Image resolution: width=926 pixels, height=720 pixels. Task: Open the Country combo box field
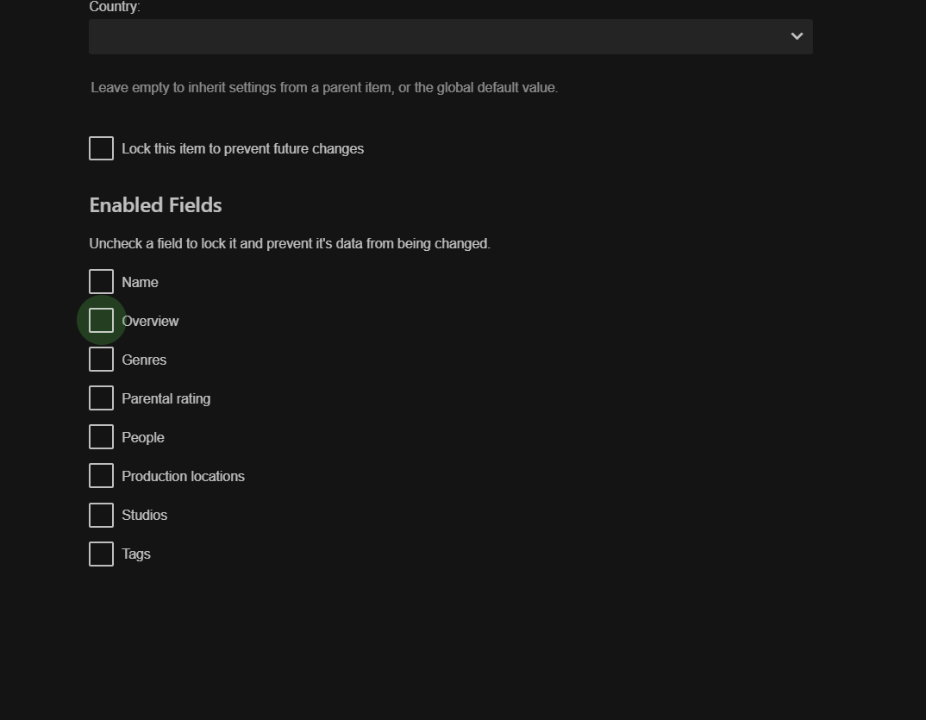tap(431, 36)
